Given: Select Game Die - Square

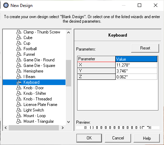Looking at the screenshot, I should (39, 66).
